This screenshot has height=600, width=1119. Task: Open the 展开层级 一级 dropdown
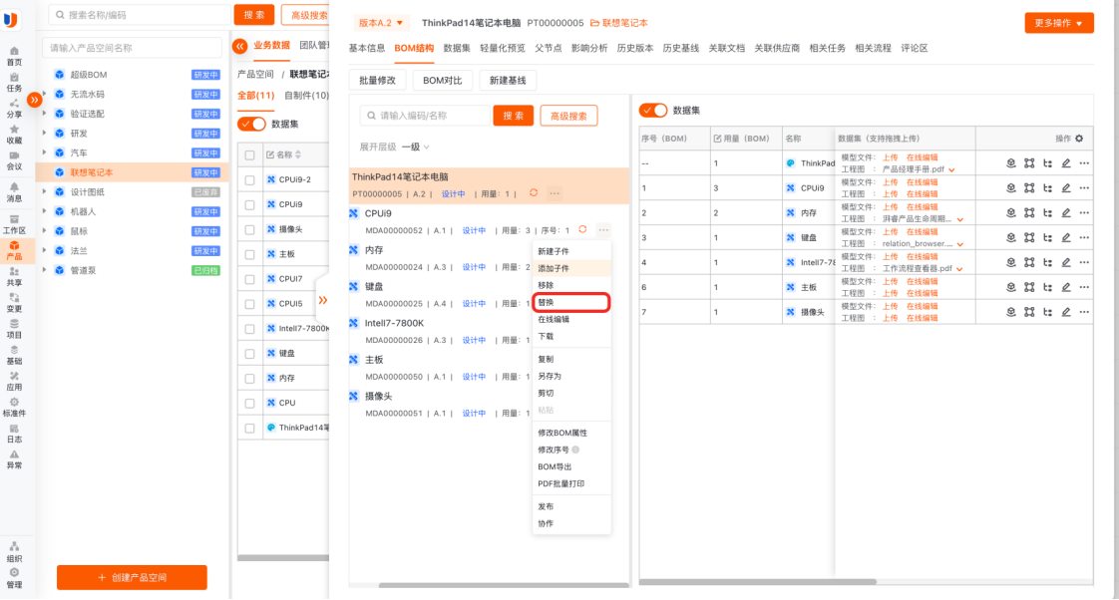point(415,147)
